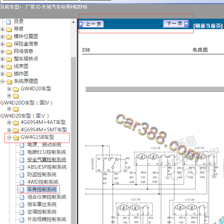Click the 目录 page icon
Screen dimensions: 224x224
click(9, 22)
